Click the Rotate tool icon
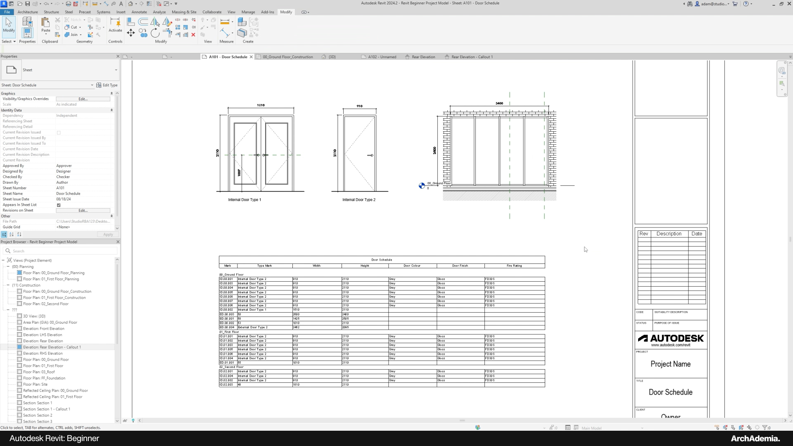793x446 pixels. tap(155, 33)
